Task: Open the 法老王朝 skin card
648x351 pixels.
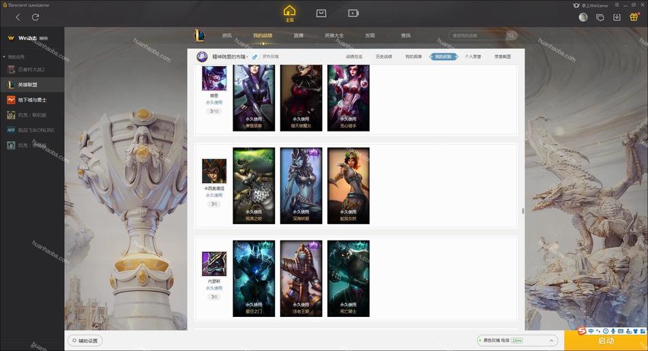Action: tap(301, 279)
